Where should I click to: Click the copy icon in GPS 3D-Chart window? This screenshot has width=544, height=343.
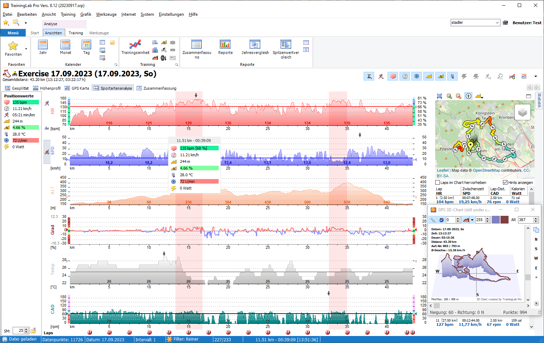(536, 230)
